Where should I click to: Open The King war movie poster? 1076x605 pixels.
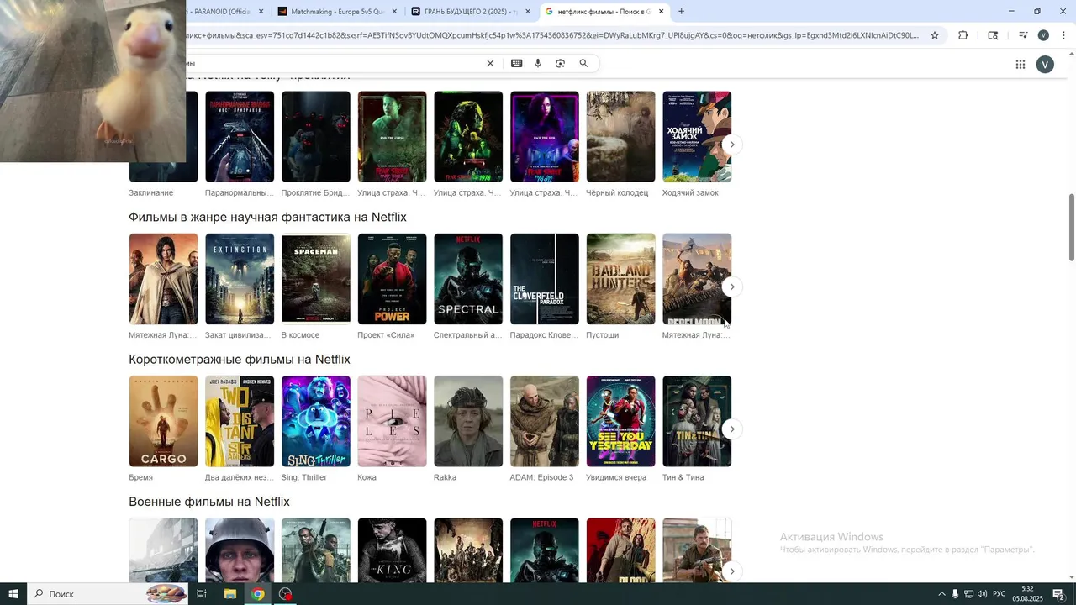pos(392,550)
